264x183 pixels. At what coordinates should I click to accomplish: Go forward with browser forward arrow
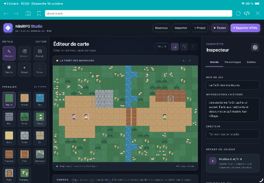point(16,13)
